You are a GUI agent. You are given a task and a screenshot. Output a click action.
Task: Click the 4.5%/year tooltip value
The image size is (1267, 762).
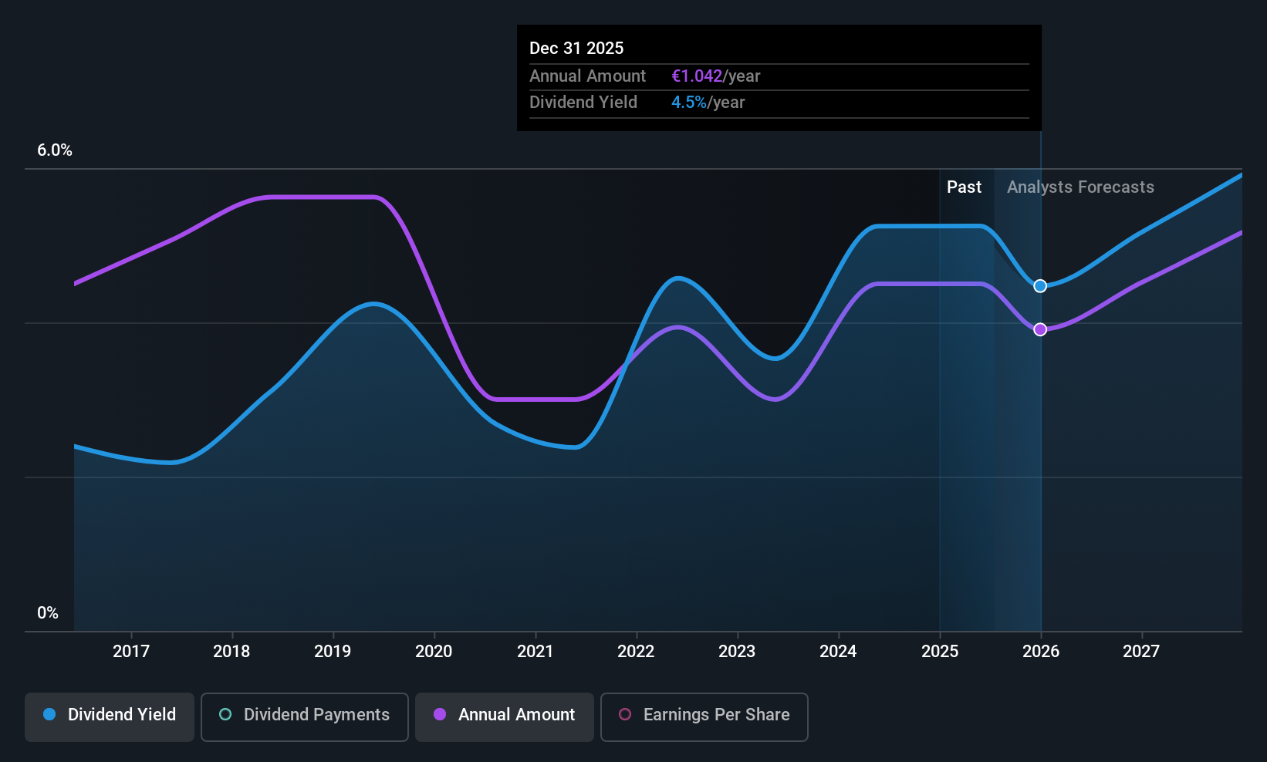708,102
